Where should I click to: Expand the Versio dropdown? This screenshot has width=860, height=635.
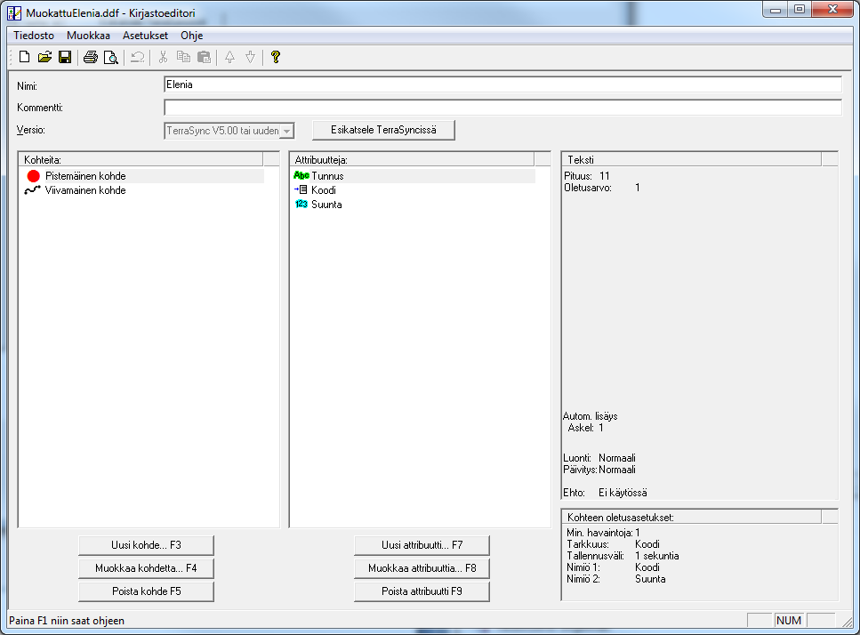(x=287, y=131)
